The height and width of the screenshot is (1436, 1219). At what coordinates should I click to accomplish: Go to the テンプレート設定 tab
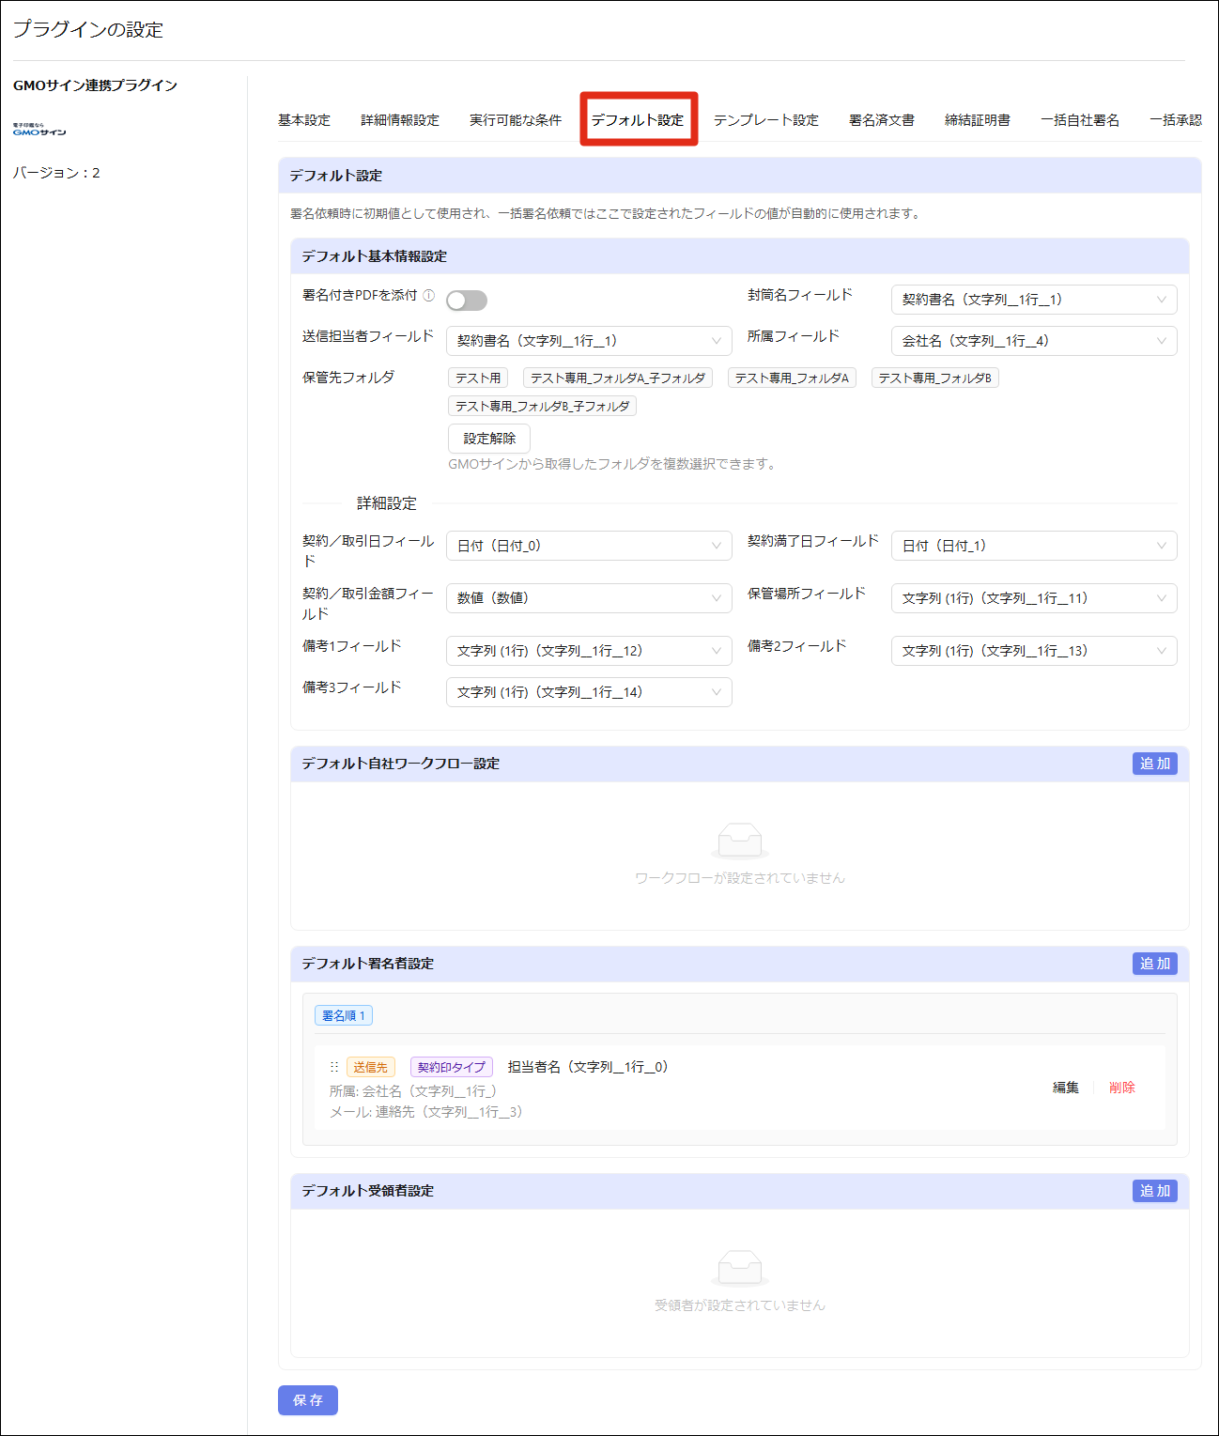tap(766, 120)
